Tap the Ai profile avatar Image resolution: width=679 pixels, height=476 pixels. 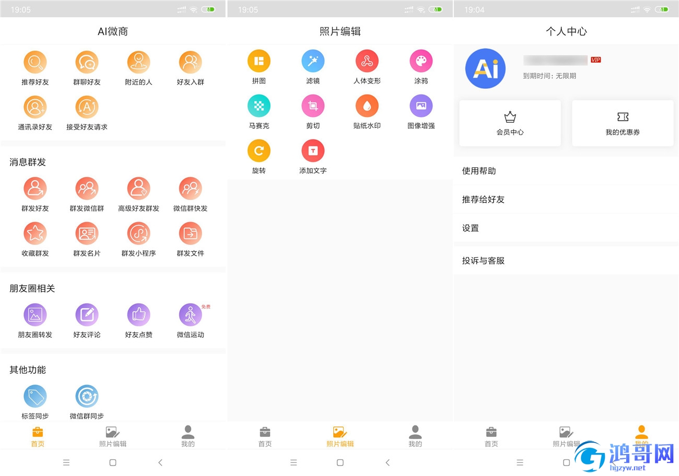(x=485, y=68)
